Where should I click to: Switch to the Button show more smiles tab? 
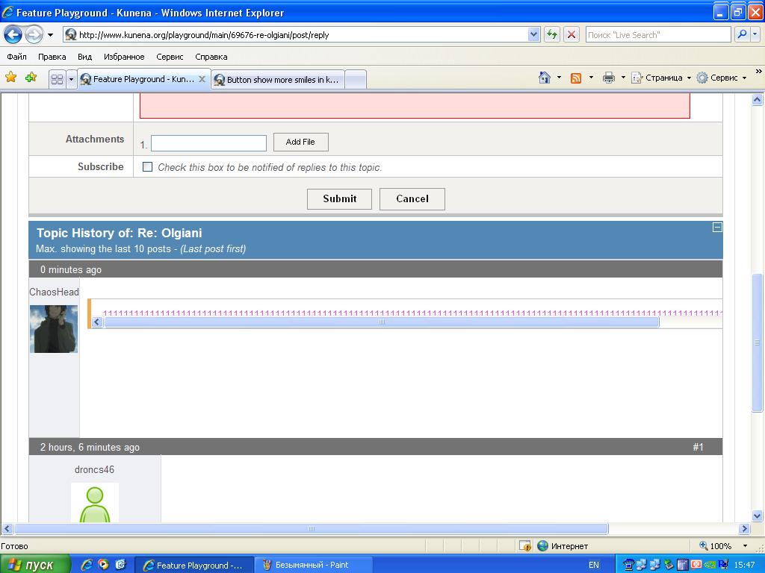pyautogui.click(x=278, y=79)
